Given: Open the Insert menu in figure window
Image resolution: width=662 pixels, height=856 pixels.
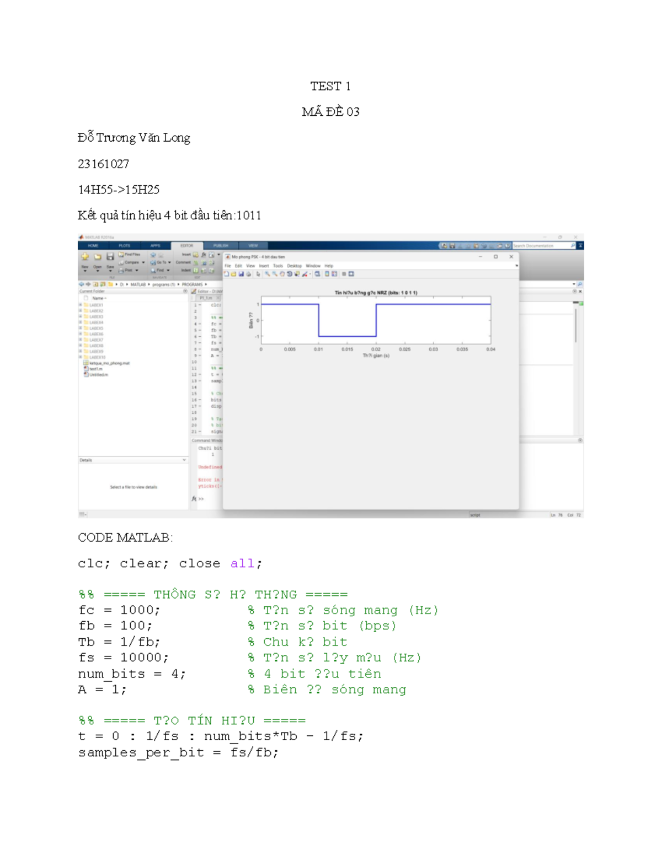Looking at the screenshot, I should 264,266.
